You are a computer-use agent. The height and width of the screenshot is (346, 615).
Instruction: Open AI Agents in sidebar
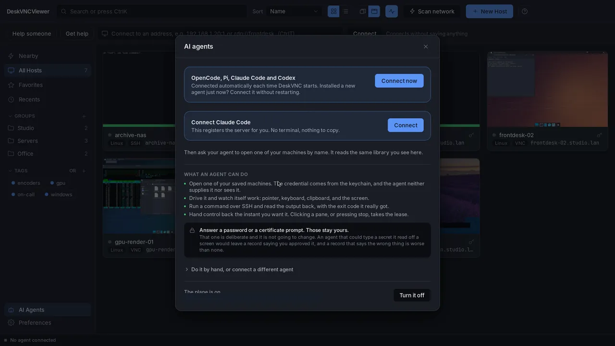[48, 310]
